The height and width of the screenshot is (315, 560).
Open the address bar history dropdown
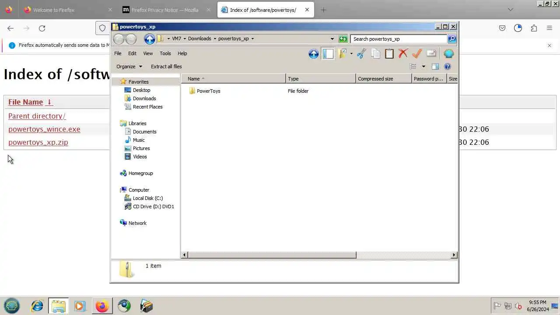332,39
